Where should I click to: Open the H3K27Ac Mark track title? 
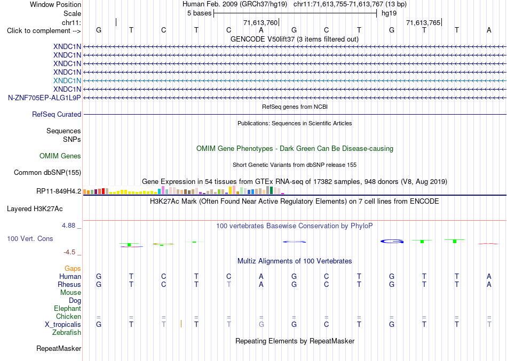click(x=295, y=202)
